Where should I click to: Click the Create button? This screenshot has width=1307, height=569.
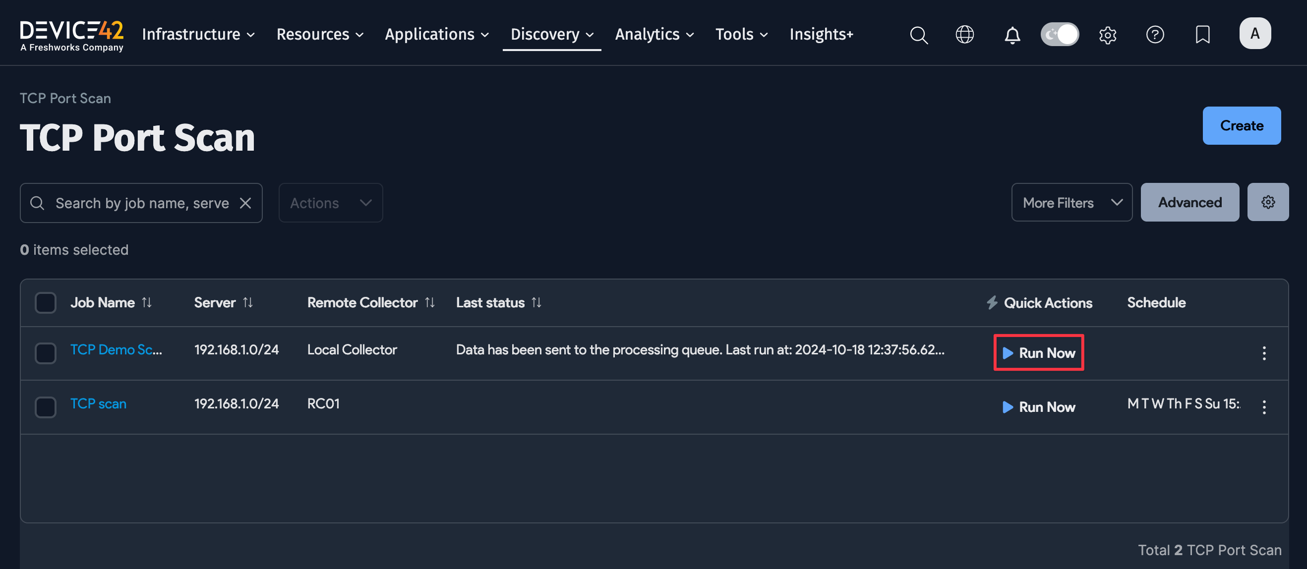pos(1241,125)
